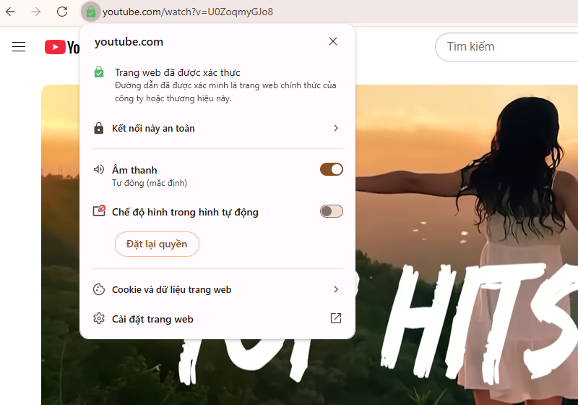Reload the YouTube page

pyautogui.click(x=62, y=12)
